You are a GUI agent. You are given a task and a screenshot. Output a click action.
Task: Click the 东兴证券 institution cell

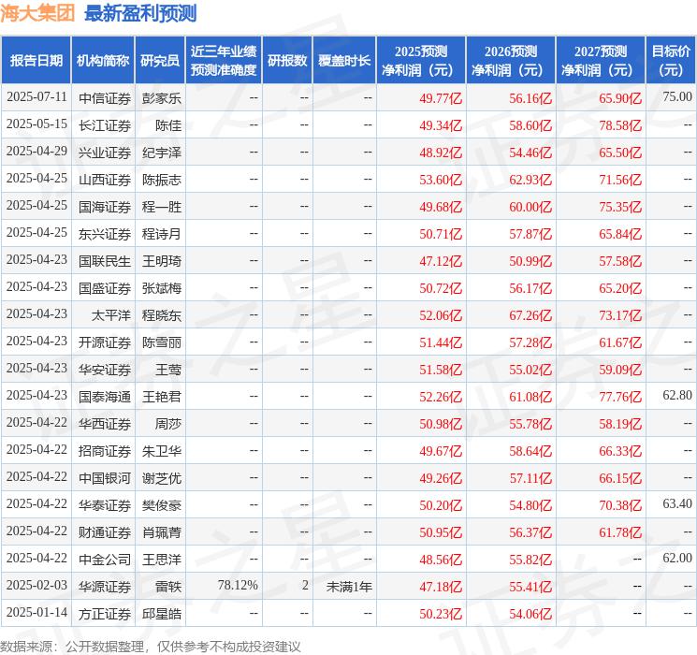click(x=105, y=234)
